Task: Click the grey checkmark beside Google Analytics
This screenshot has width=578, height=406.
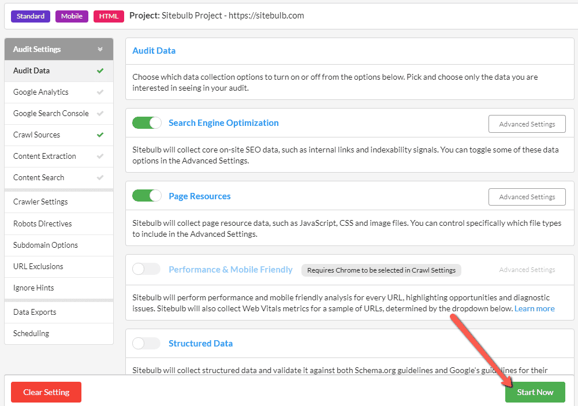Action: click(x=100, y=92)
